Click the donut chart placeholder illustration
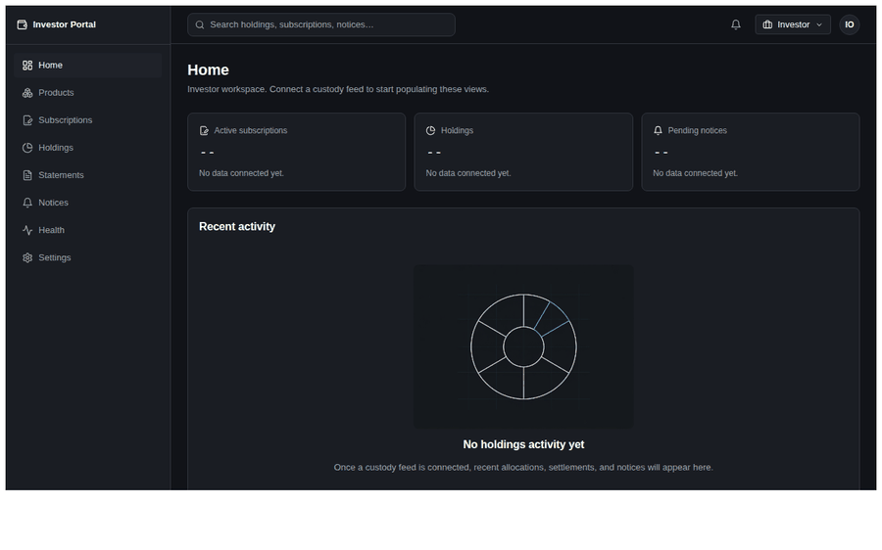 [523, 346]
